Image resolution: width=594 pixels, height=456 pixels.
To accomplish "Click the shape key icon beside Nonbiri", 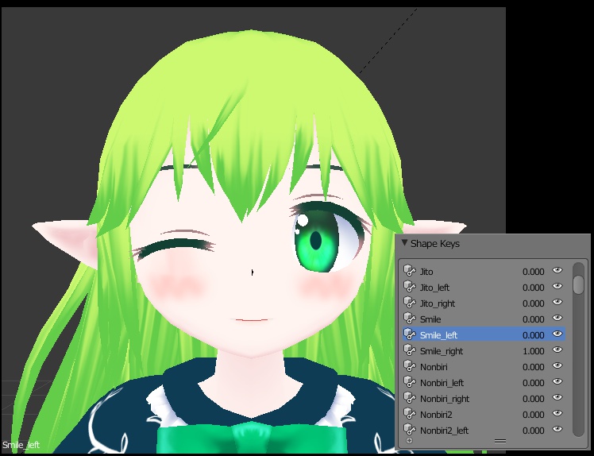I will [x=410, y=367].
